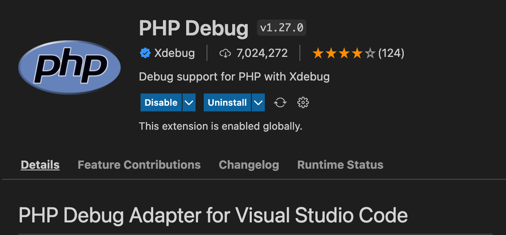The height and width of the screenshot is (235, 506).
Task: Select the Runtime Status tab
Action: (x=340, y=165)
